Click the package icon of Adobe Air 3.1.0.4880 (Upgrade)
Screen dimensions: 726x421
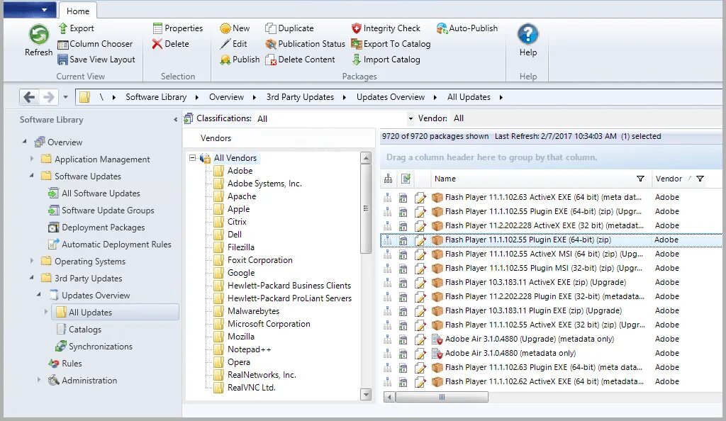(437, 339)
